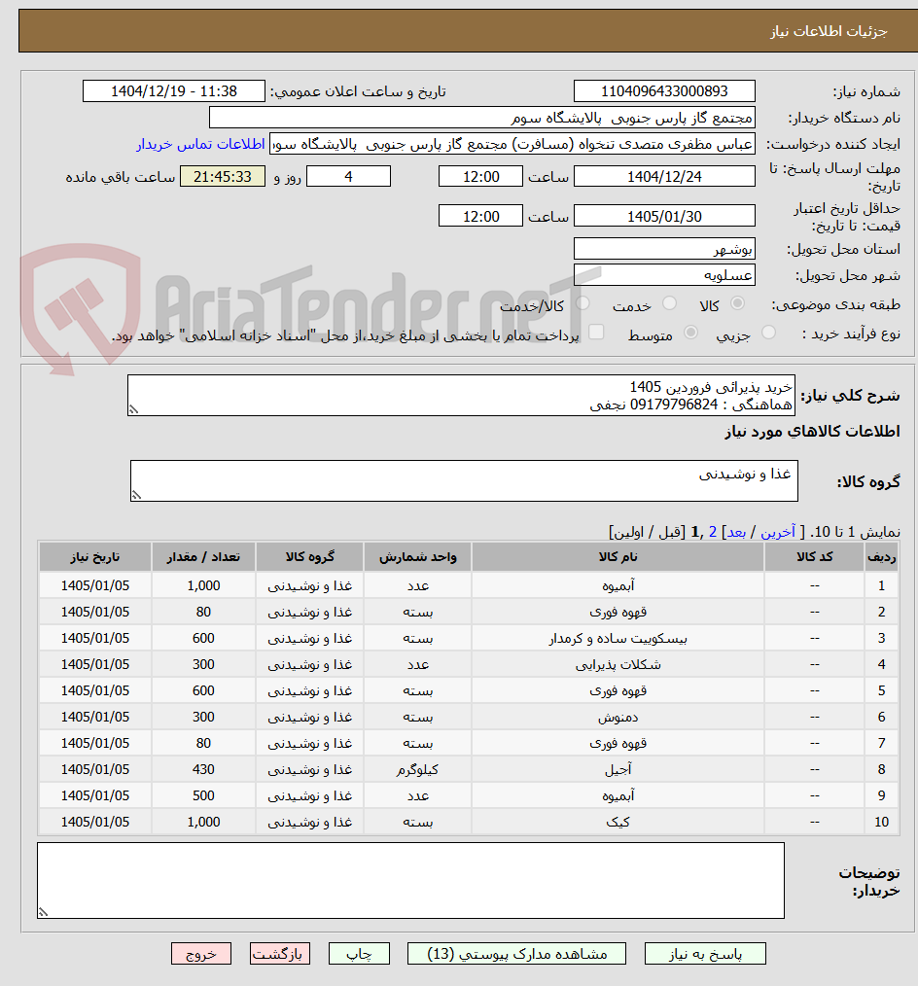Click item name قهوه فوری in row 5
This screenshot has height=986, width=918.
(x=618, y=691)
